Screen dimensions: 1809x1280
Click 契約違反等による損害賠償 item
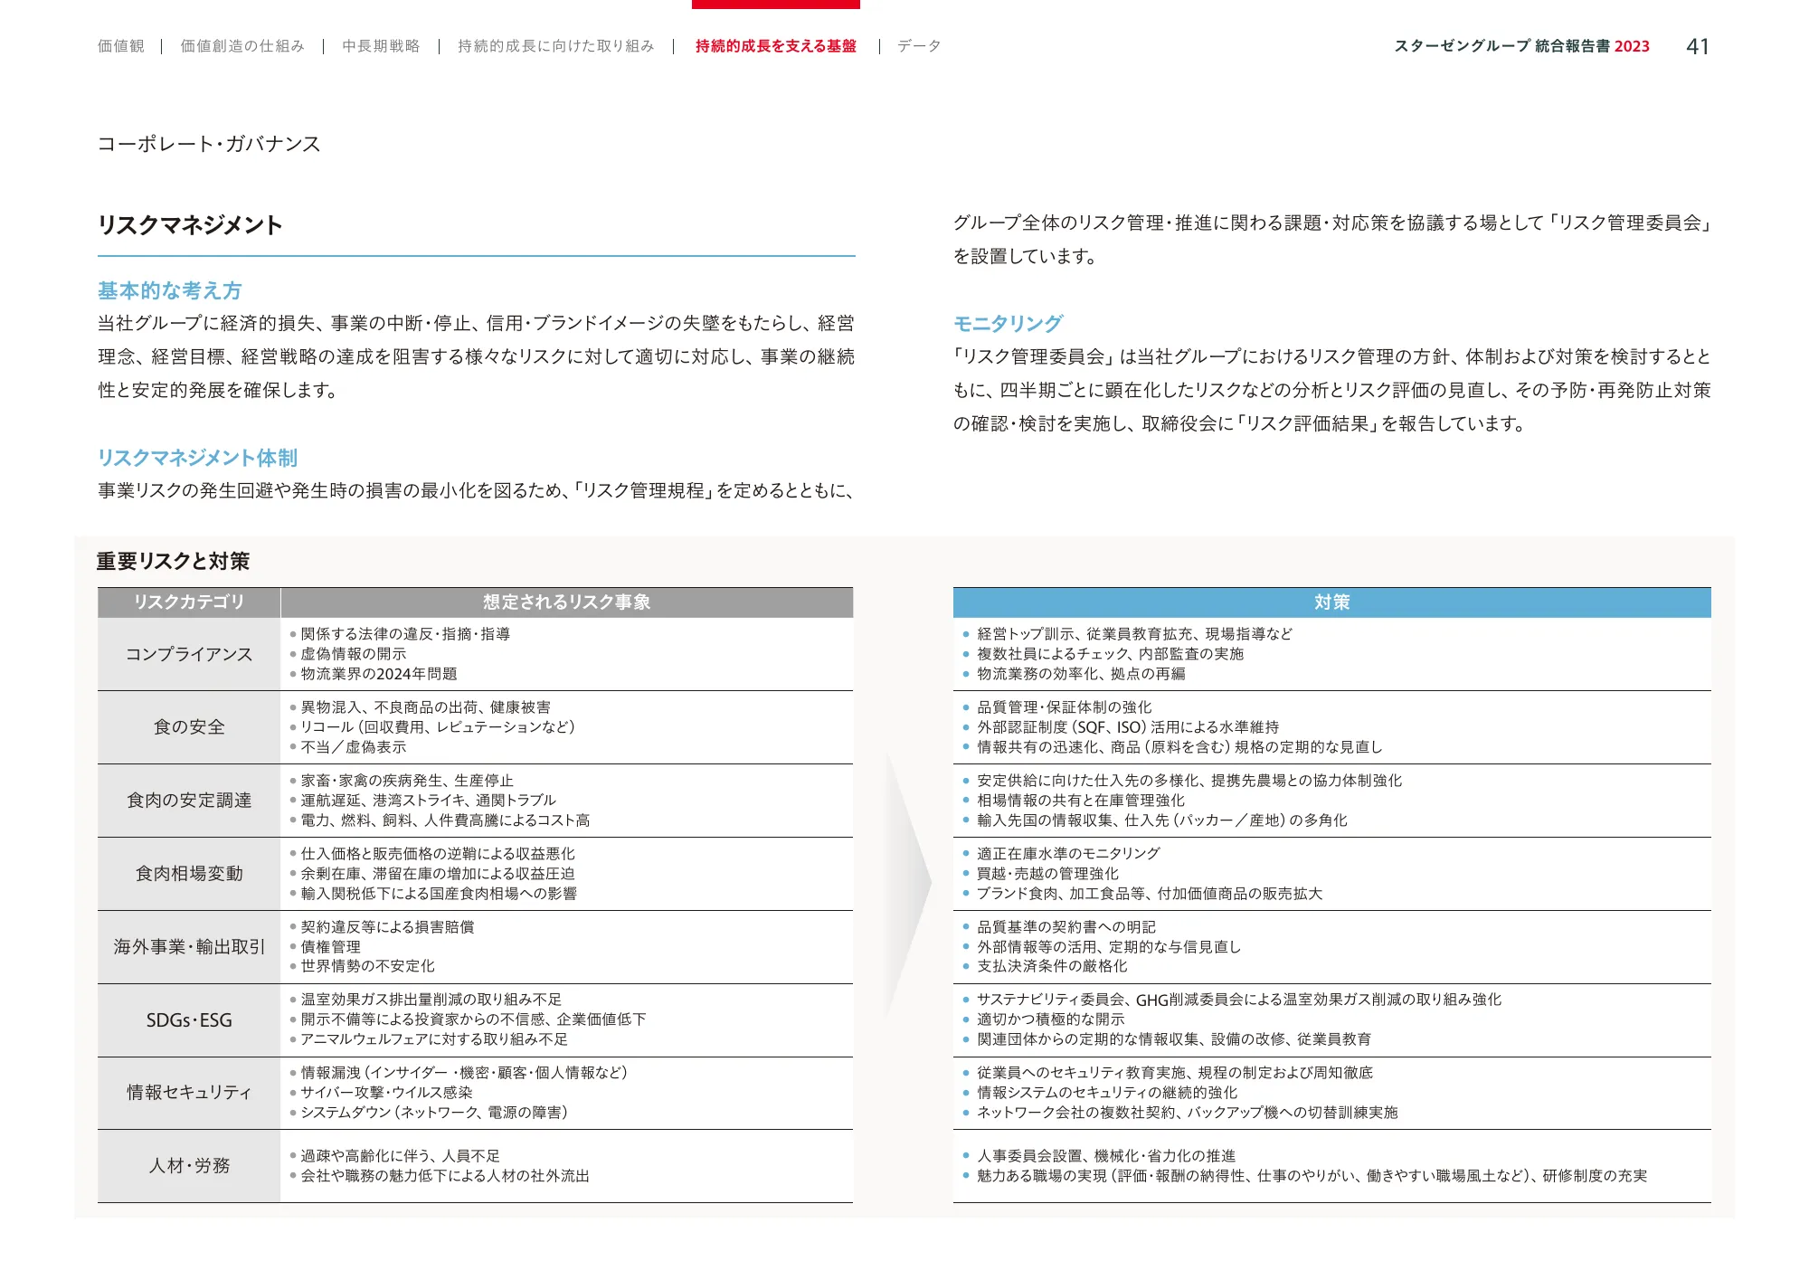coord(387,927)
